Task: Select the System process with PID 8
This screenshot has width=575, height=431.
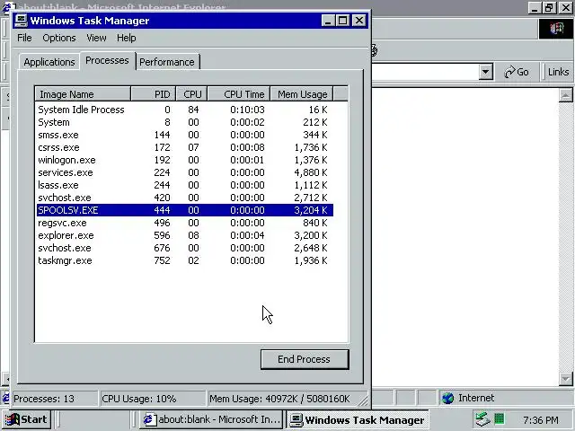Action: click(185, 122)
